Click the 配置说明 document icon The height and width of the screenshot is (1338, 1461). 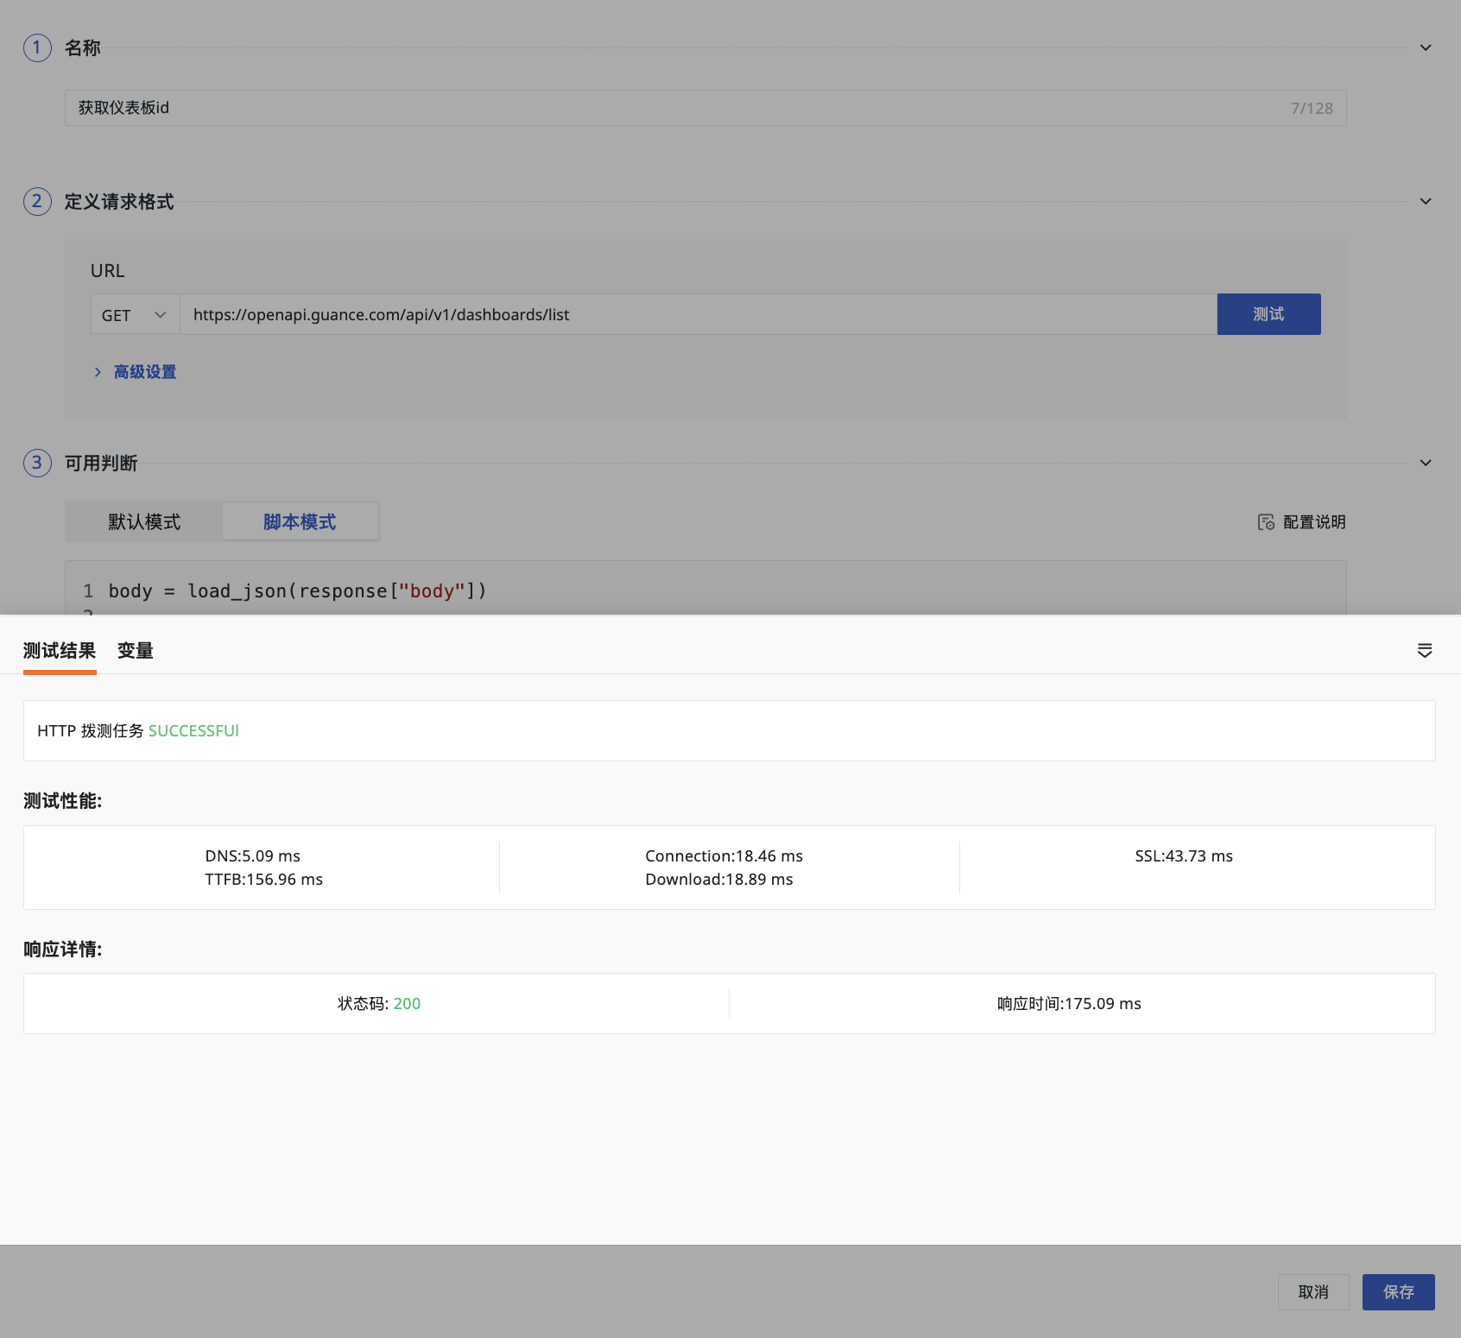(x=1266, y=522)
